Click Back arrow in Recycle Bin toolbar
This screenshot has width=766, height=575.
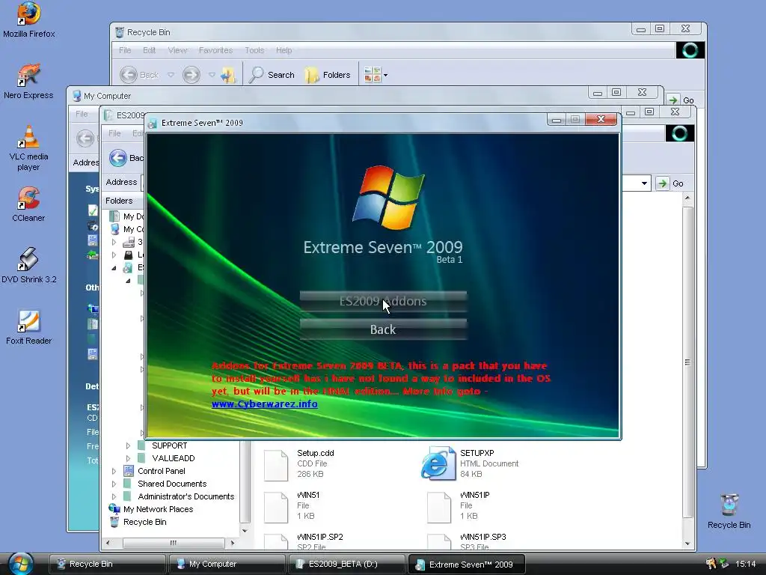click(129, 75)
